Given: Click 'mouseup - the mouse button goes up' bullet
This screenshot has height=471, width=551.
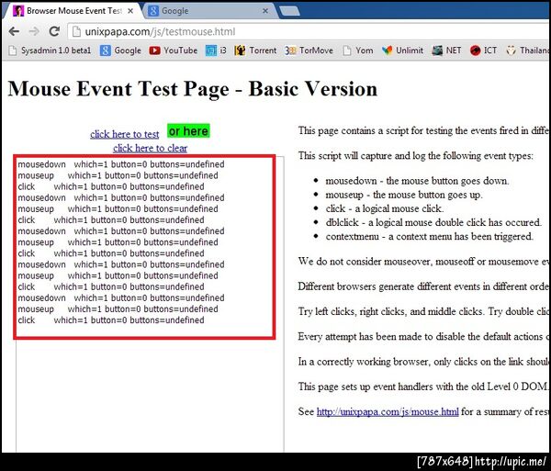Looking at the screenshot, I should tap(404, 195).
